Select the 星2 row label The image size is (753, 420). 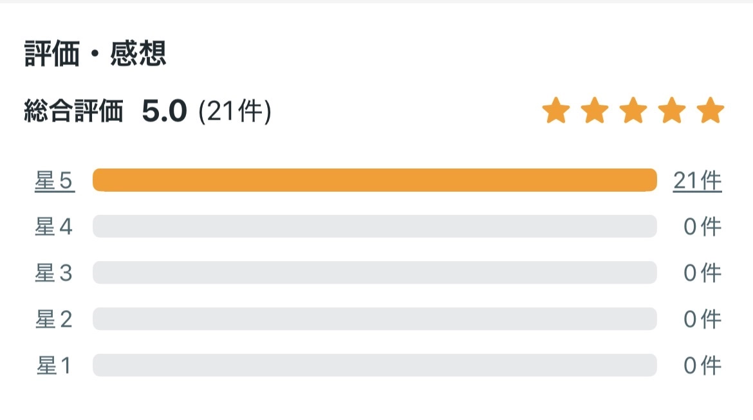point(54,320)
